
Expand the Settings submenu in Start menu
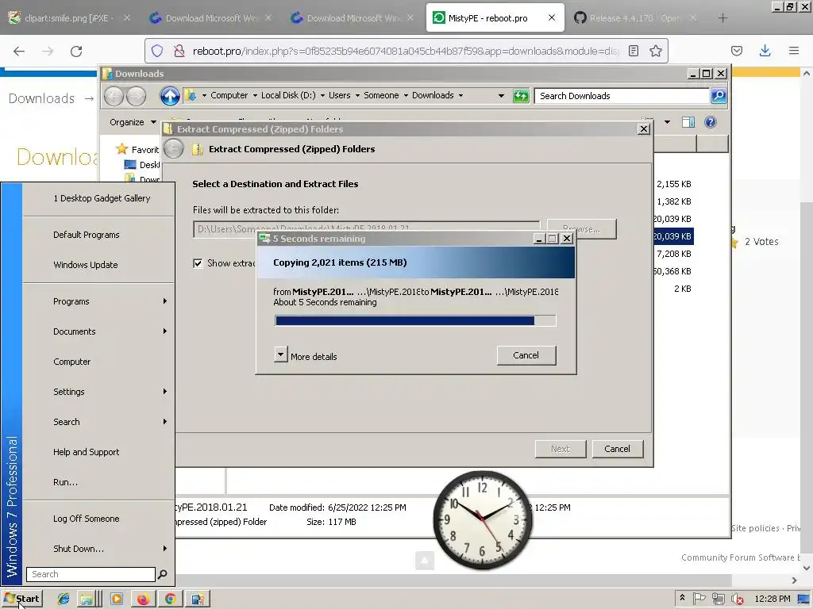[165, 392]
